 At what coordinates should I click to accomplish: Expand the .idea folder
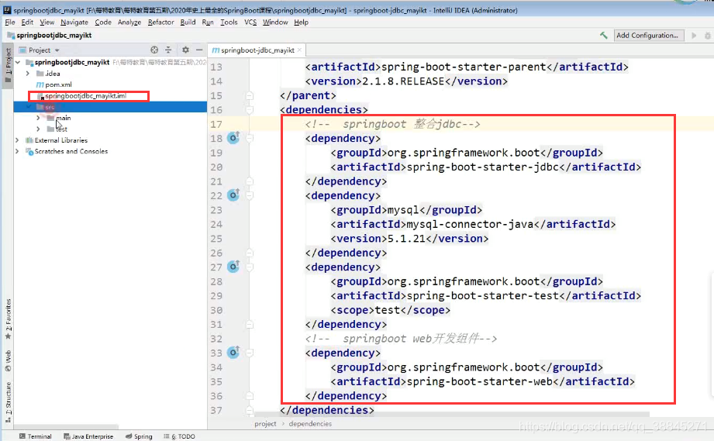point(28,74)
